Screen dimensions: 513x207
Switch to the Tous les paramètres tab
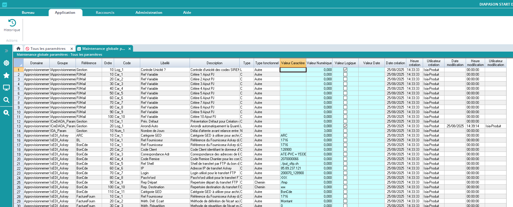(x=48, y=49)
